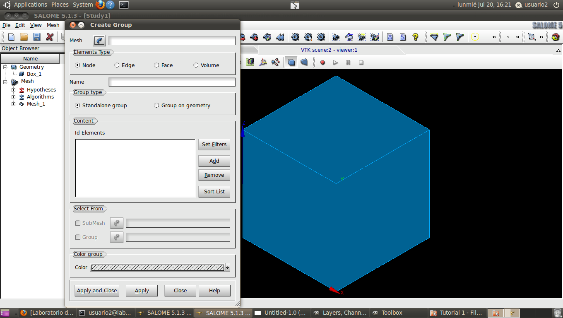This screenshot has width=563, height=318.
Task: Click the viewer pause button
Action: tap(348, 63)
